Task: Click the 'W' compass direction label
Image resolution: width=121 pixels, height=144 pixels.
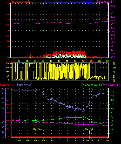Action: click(114, 68)
